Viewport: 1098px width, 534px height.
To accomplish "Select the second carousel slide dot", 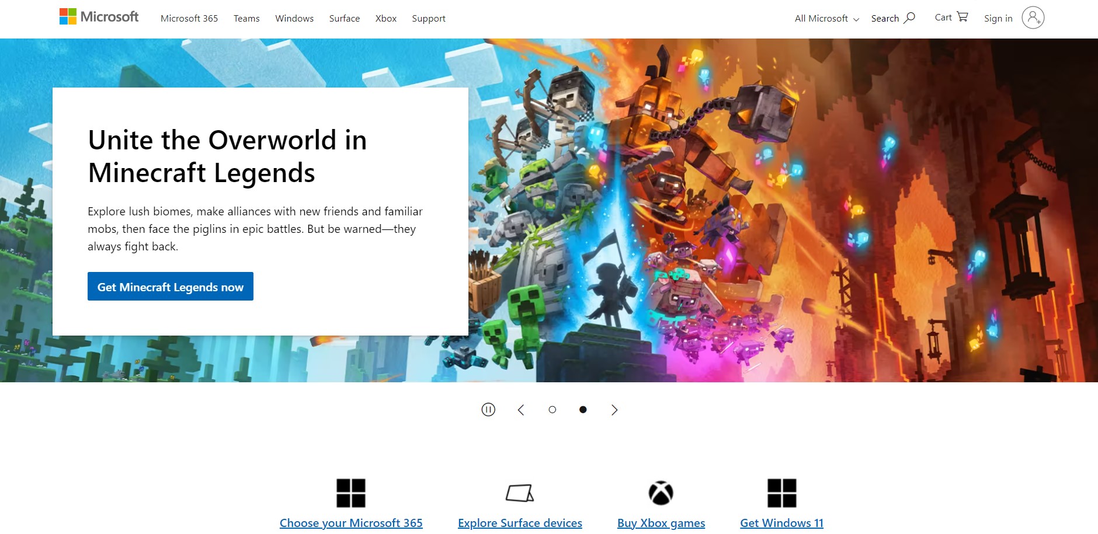I will click(x=583, y=410).
